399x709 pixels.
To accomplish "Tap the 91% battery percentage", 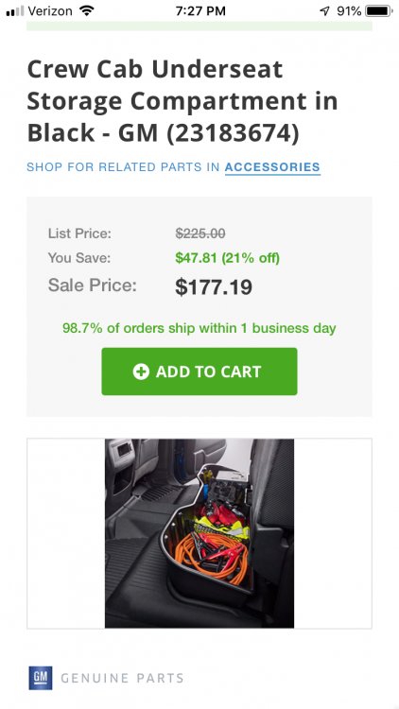I will pos(349,11).
